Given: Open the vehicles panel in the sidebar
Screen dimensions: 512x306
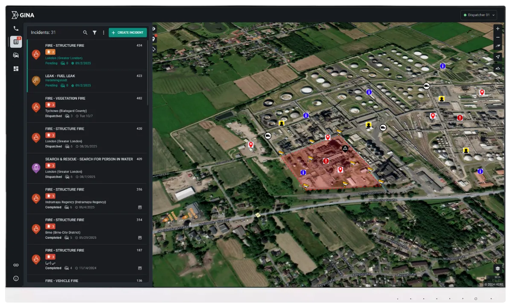Looking at the screenshot, I should tap(16, 55).
